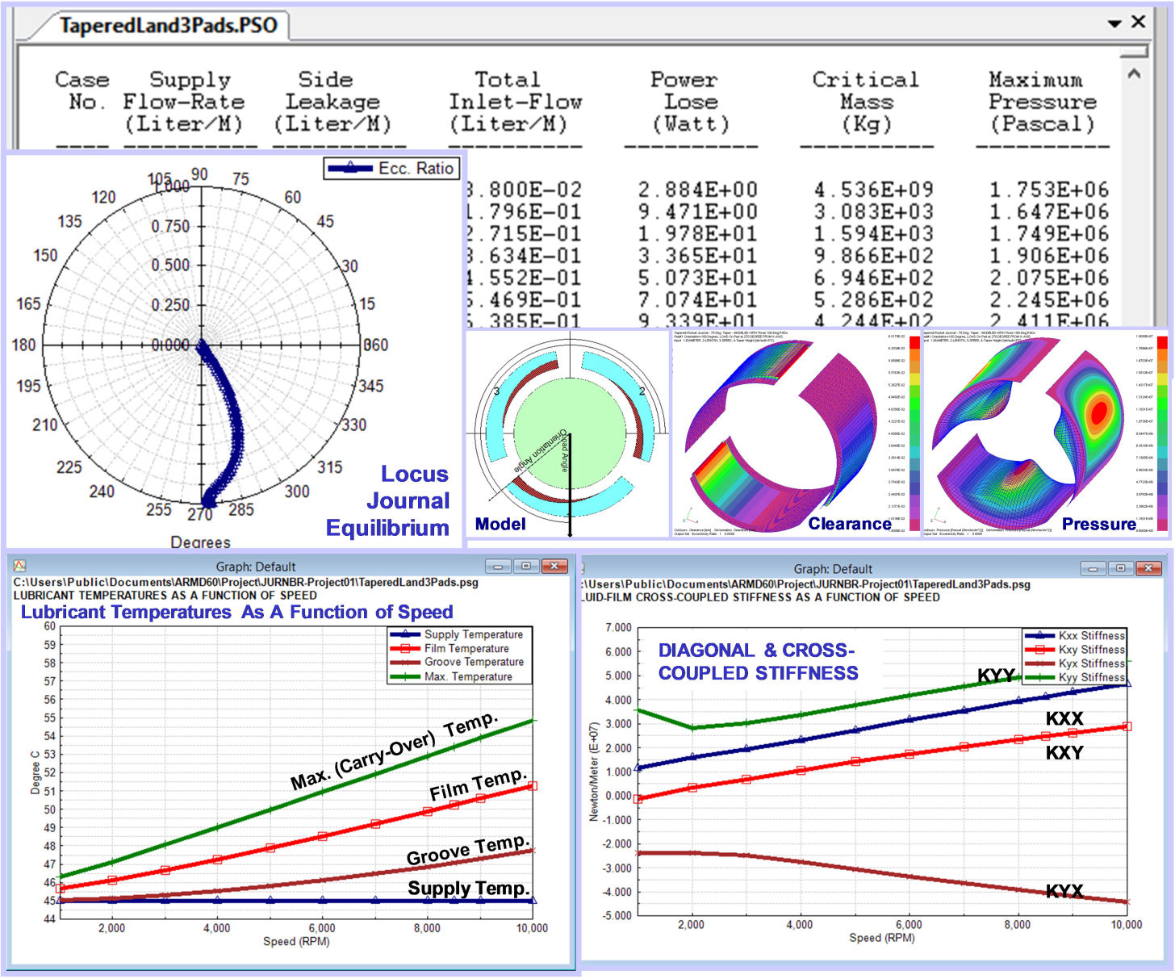Click the 'Case No.' column header
This screenshot has height=979, width=1175.
[82, 91]
